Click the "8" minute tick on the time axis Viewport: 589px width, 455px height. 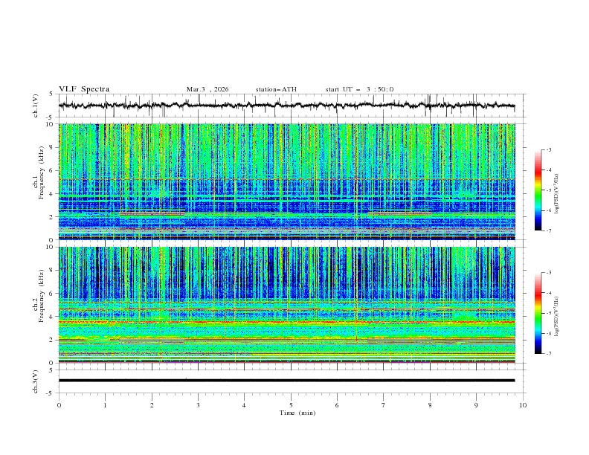(430, 405)
